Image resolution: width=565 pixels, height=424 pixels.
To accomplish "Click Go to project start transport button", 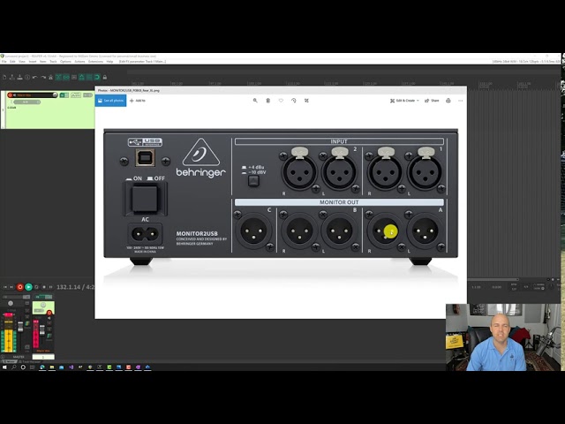I will pyautogui.click(x=5, y=287).
